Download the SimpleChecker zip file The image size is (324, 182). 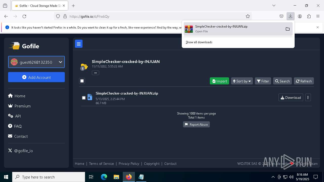coord(291,98)
